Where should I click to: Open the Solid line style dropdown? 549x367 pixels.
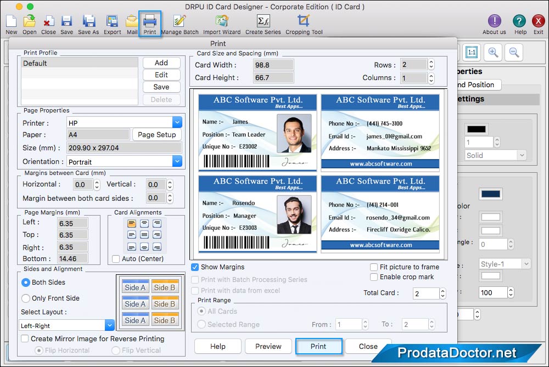(495, 155)
